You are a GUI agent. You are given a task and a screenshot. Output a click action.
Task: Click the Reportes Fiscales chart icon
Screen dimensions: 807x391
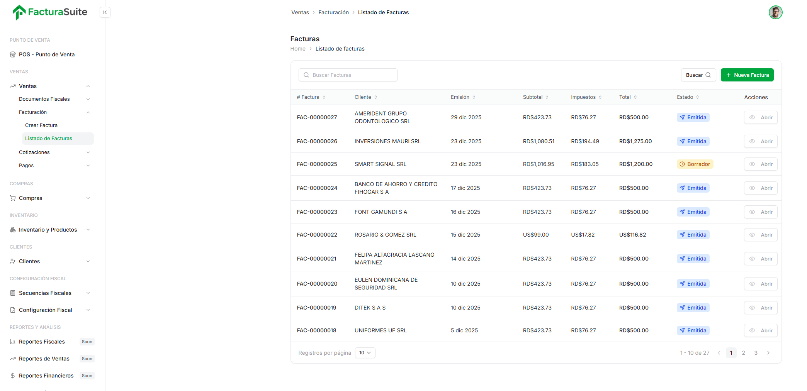(13, 342)
